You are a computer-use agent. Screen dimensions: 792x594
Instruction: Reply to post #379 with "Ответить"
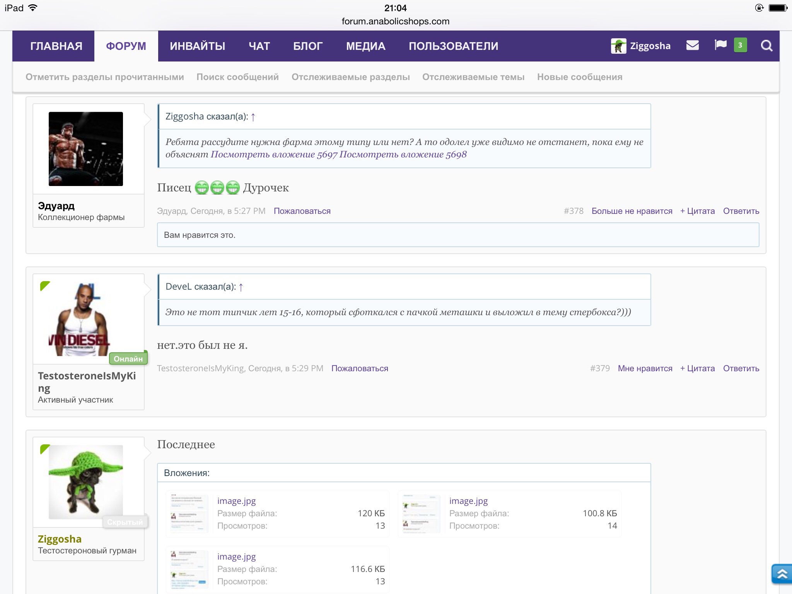741,369
